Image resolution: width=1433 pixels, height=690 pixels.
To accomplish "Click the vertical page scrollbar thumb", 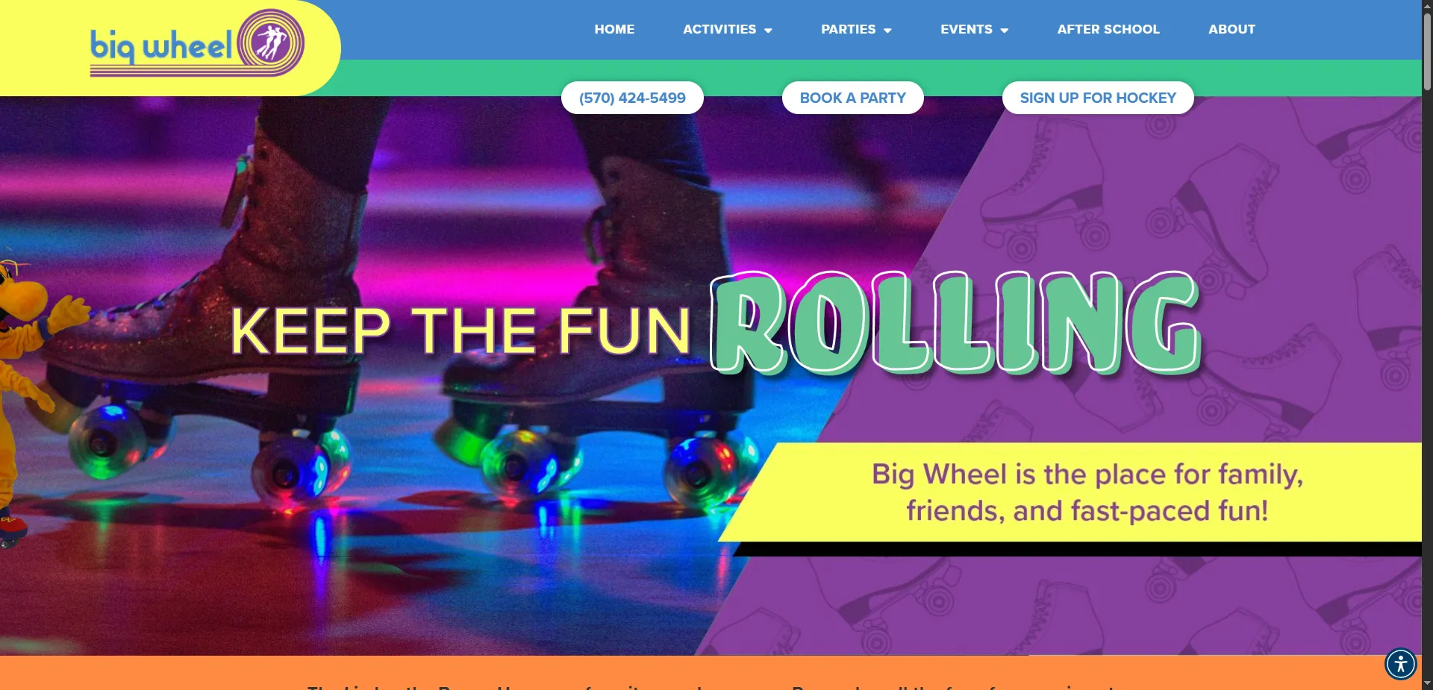I will (1427, 51).
